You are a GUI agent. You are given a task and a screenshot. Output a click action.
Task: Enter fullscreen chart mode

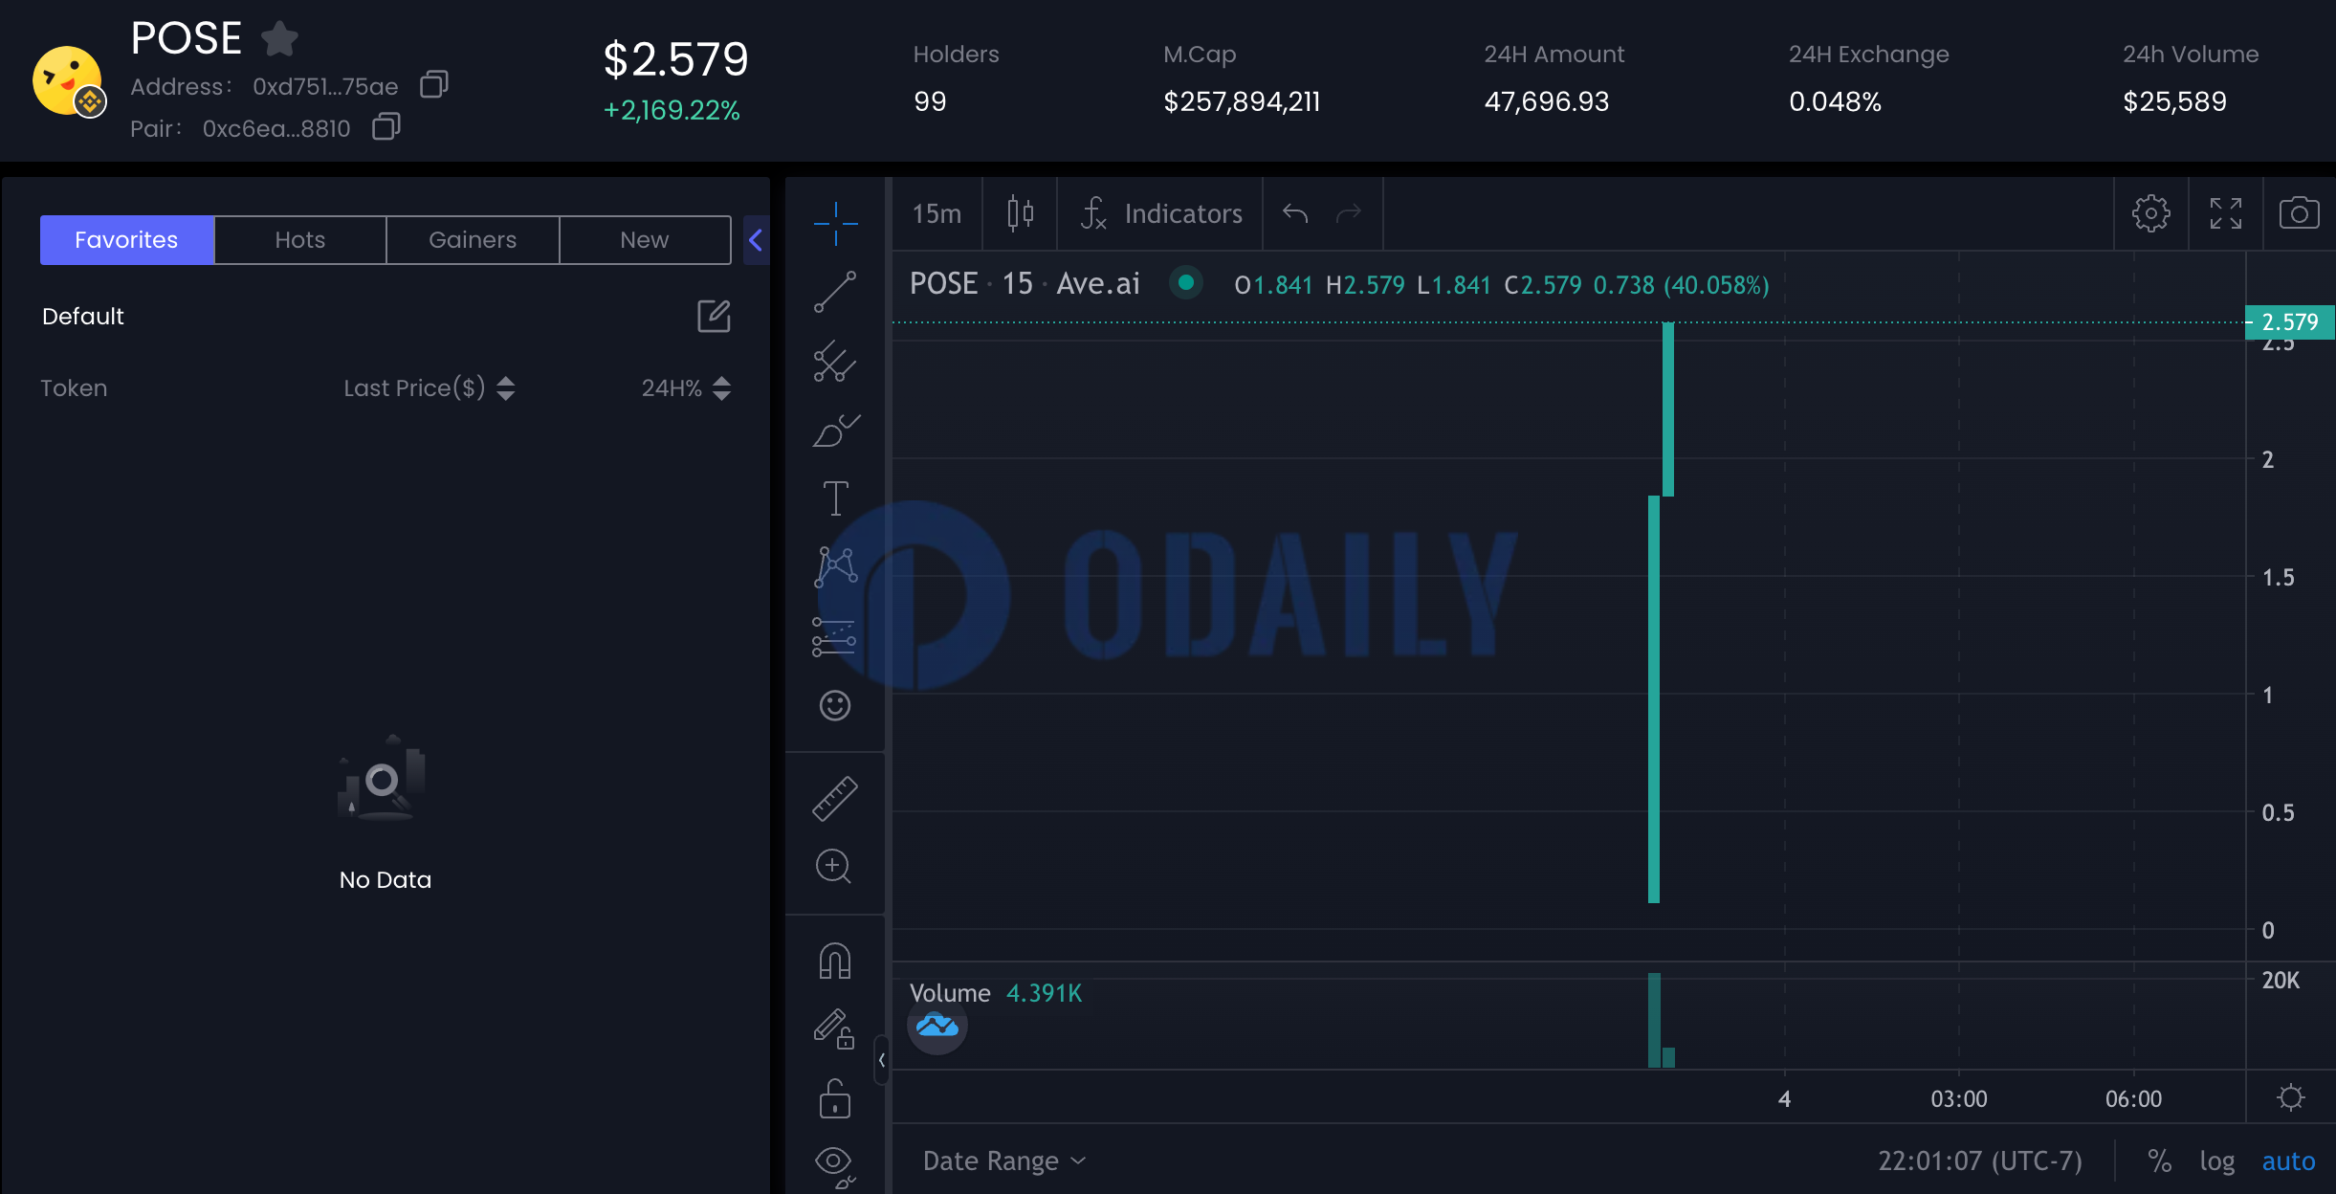pos(2226,213)
